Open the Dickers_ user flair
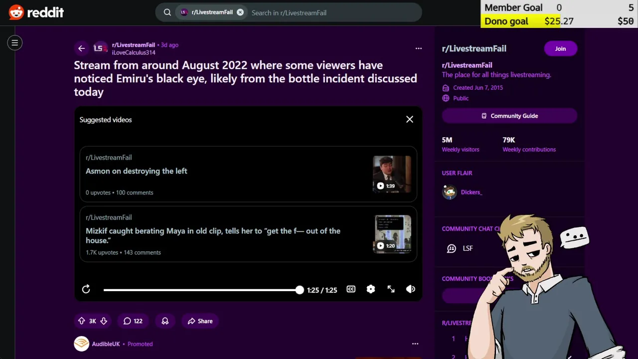Viewport: 638px width, 359px height. [x=472, y=192]
